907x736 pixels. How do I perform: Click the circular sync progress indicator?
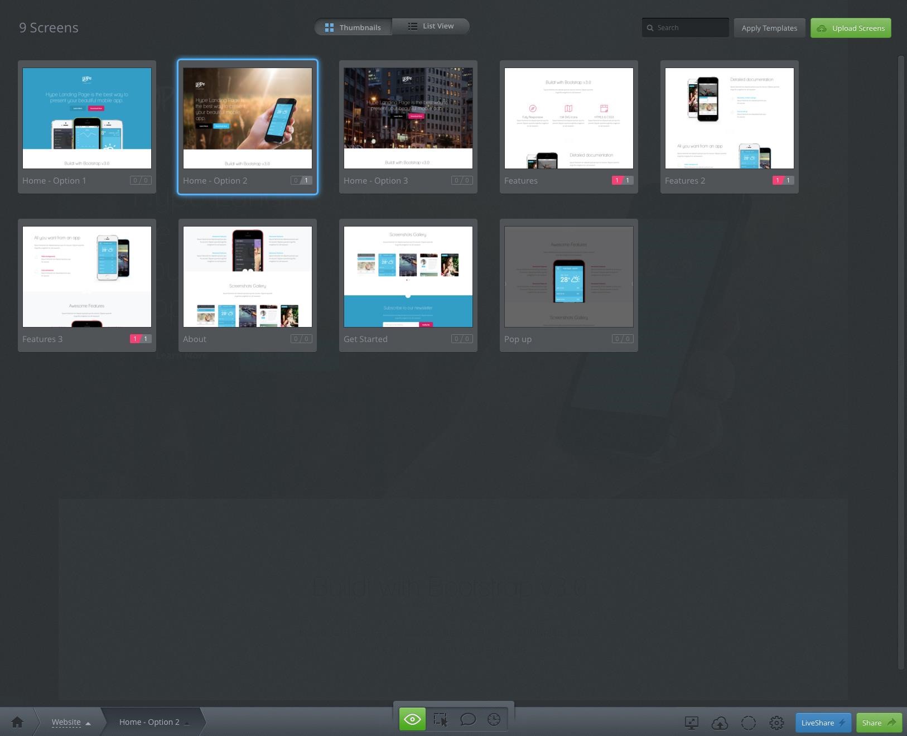click(x=749, y=723)
